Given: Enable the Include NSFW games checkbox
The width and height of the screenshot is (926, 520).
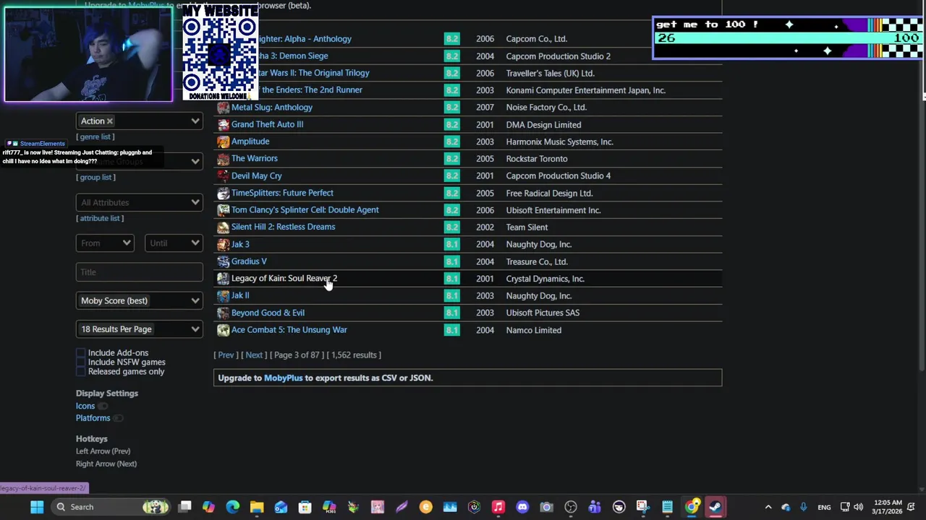Looking at the screenshot, I should tap(81, 363).
